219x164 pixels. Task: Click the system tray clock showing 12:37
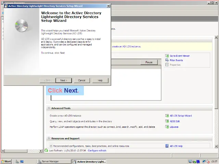point(214,162)
